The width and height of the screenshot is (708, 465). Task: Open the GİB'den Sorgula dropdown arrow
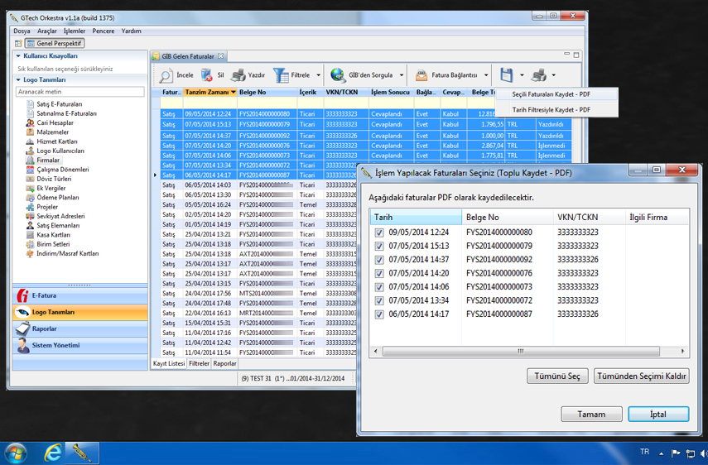pos(401,75)
